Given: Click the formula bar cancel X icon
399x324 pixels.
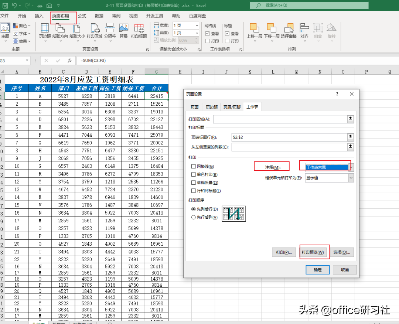Looking at the screenshot, I should tap(46, 61).
